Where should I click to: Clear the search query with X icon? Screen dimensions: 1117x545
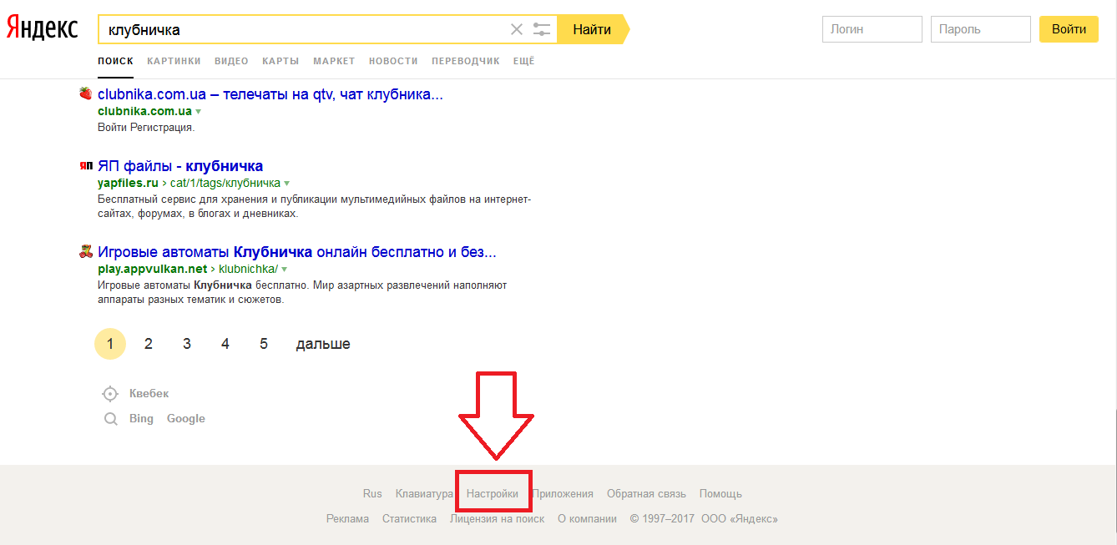[517, 30]
